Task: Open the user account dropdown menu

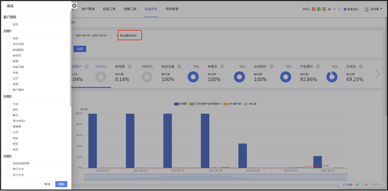Action: (373, 9)
